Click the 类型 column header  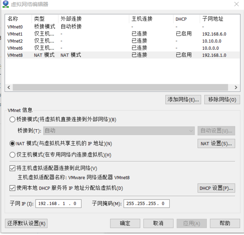tap(45, 19)
